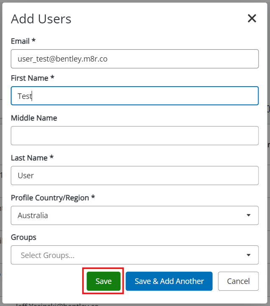Click the Last Name * label
This screenshot has width=270, height=306.
[32, 157]
